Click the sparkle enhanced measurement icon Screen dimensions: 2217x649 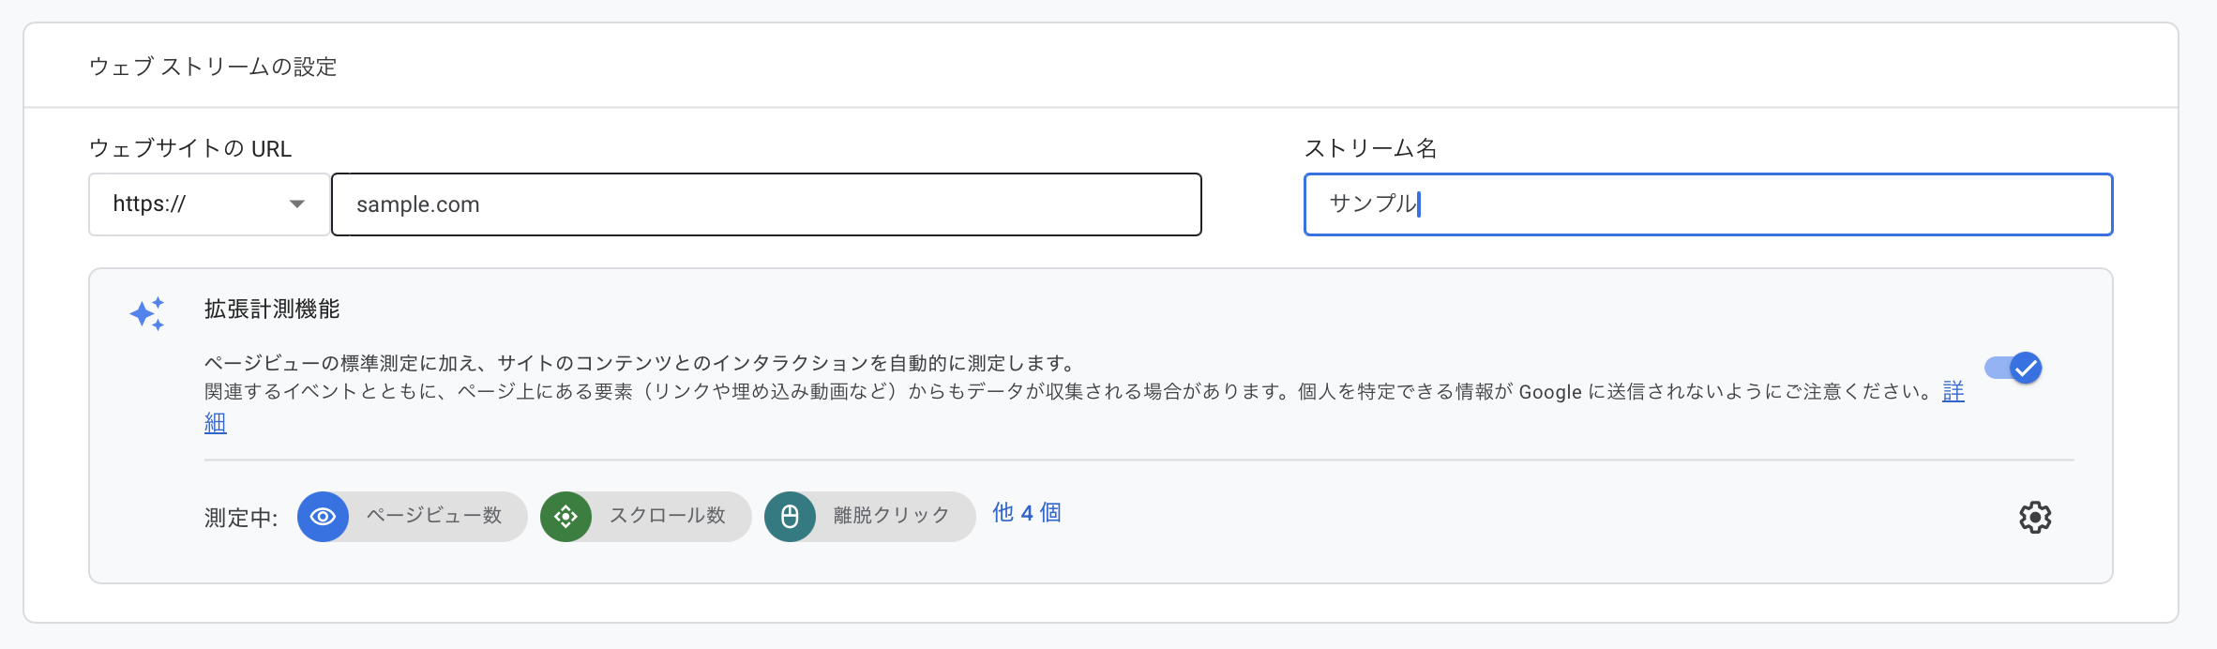(147, 313)
